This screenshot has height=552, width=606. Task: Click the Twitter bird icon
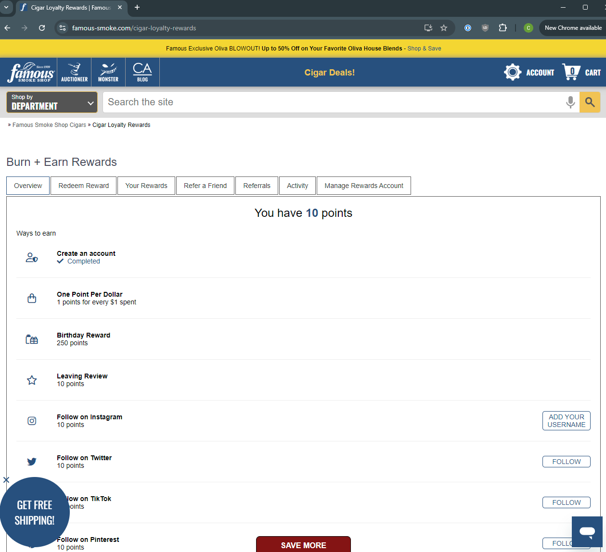tap(32, 462)
